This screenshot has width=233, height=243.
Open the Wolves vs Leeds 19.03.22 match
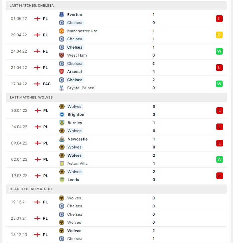coord(116,176)
